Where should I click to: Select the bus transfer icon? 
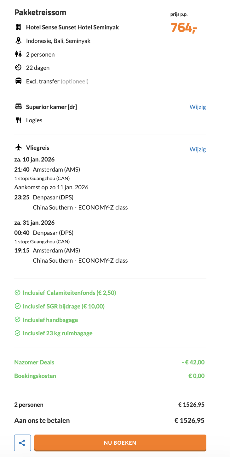[x=18, y=81]
